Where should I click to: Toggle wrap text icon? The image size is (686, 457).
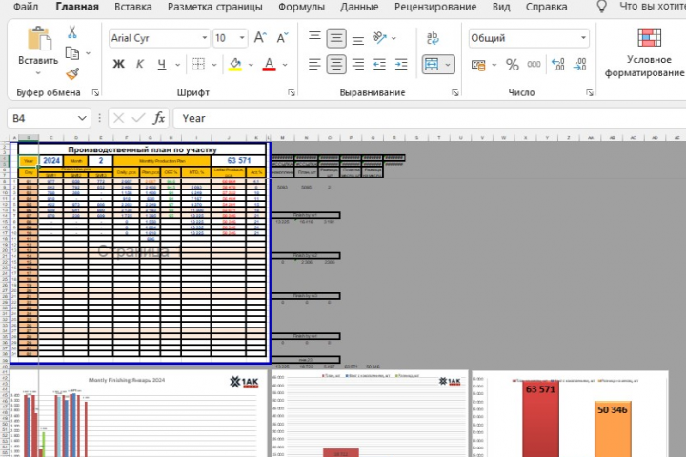click(433, 38)
